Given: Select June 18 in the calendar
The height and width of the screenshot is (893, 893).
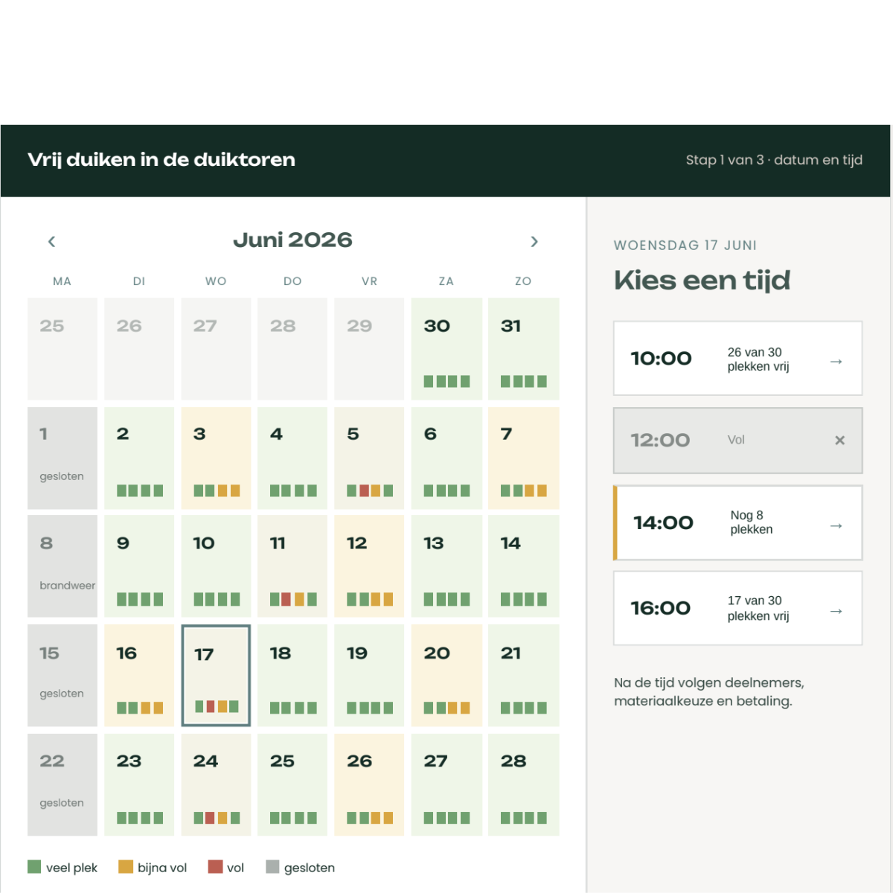Looking at the screenshot, I should tap(292, 675).
